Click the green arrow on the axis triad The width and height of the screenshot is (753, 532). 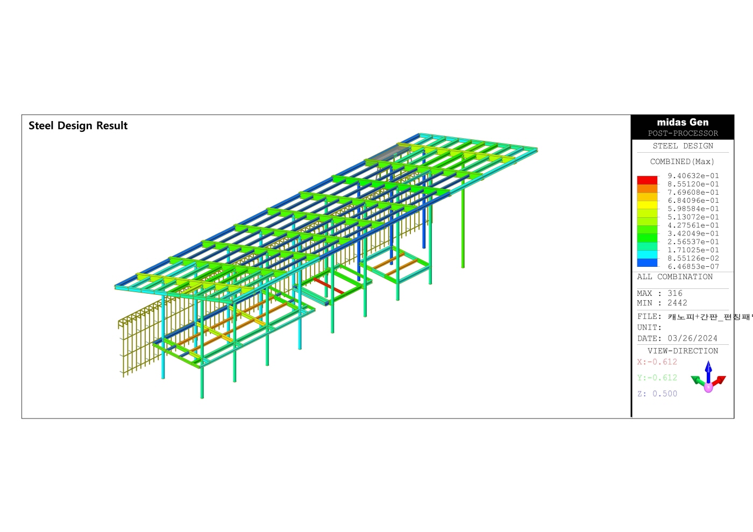coord(697,381)
